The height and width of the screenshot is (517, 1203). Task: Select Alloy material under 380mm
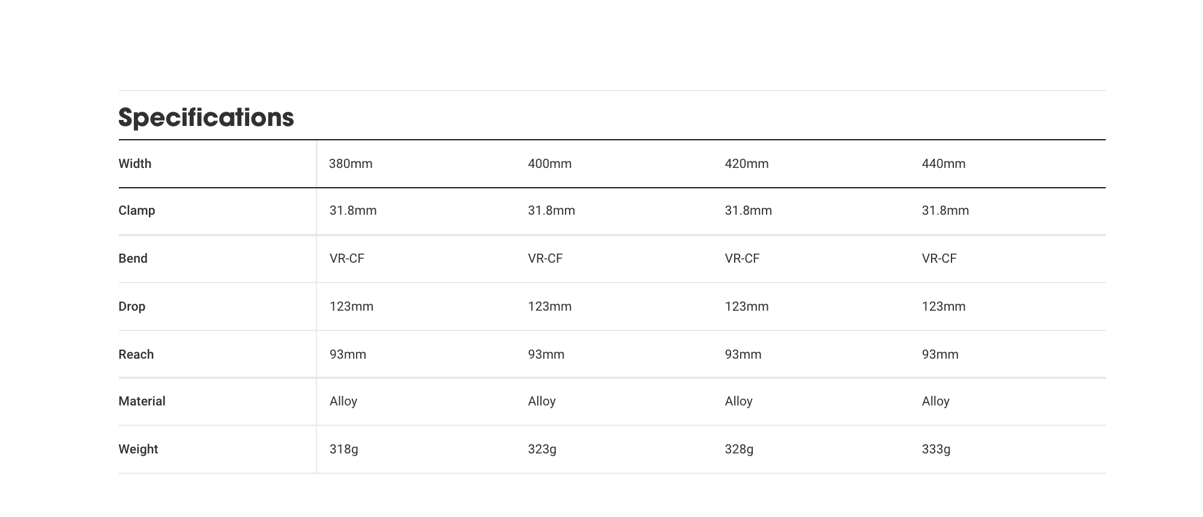tap(343, 401)
